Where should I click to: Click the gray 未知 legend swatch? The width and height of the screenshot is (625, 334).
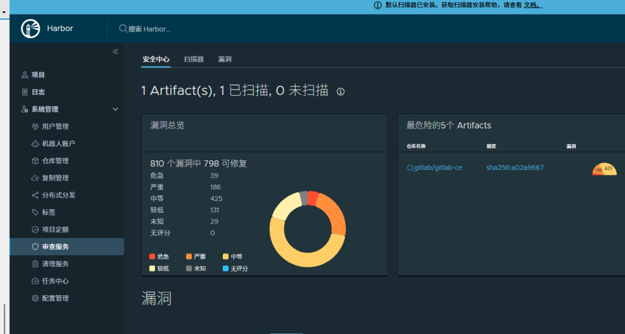[x=189, y=269]
